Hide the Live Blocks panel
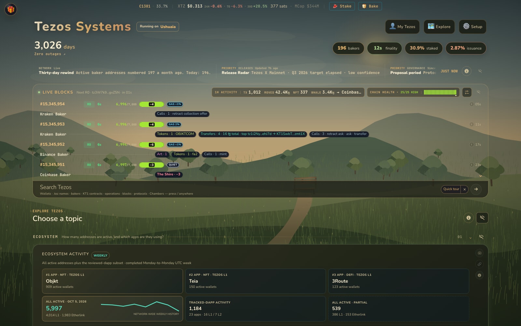521x326 pixels. point(479,92)
